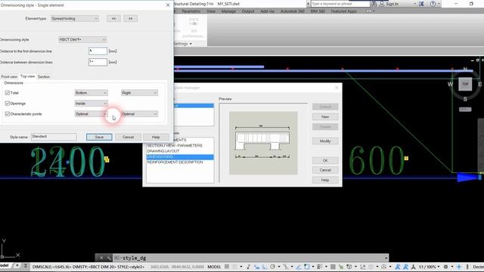Viewport: 484px width, 272px height.
Task: Open the Featured Apps ribbon tab
Action: (x=343, y=11)
